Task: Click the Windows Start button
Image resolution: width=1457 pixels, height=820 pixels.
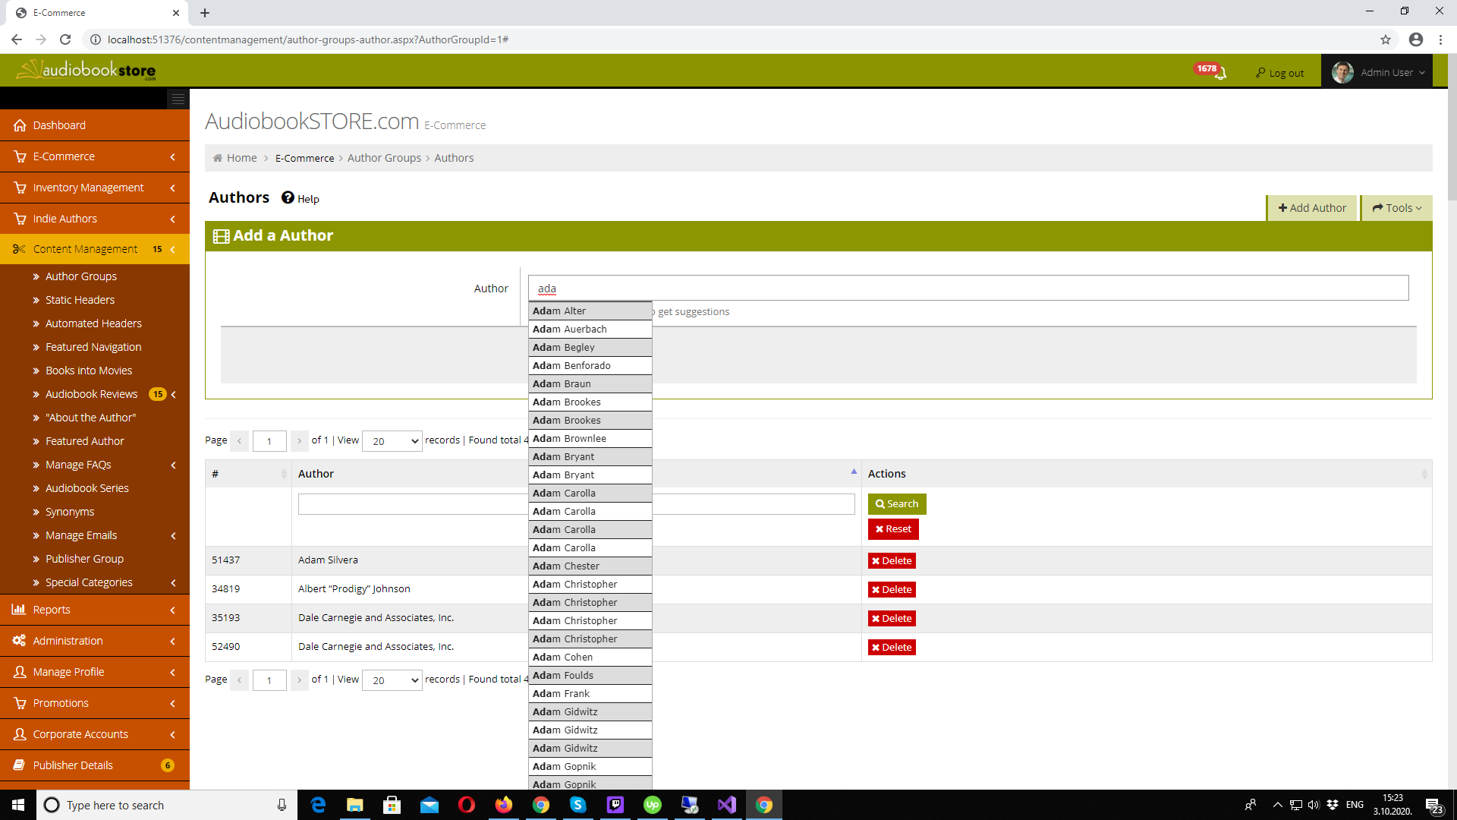Action: point(18,805)
